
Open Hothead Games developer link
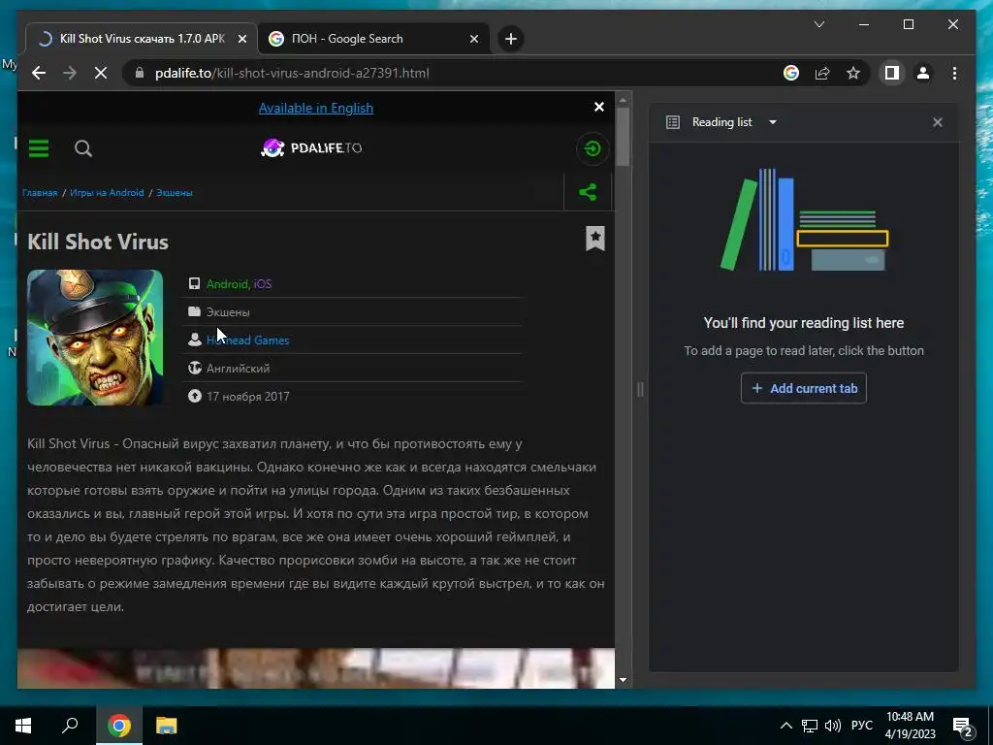tap(247, 340)
